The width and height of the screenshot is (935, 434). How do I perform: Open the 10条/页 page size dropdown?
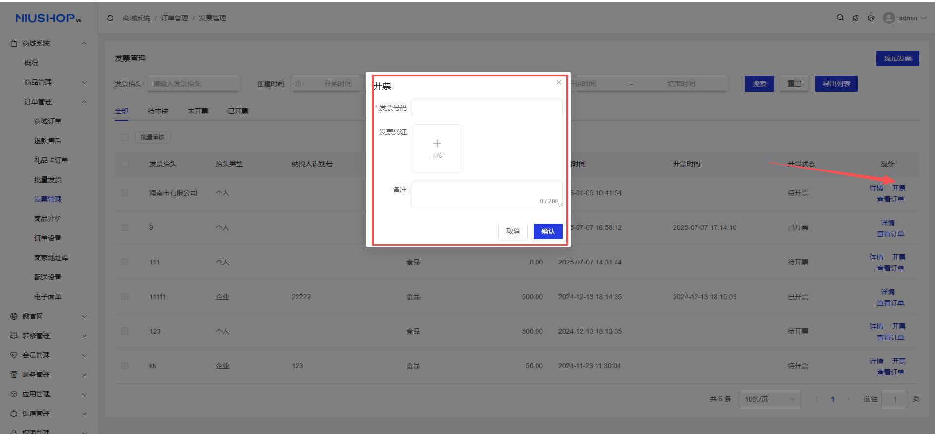[x=770, y=399]
